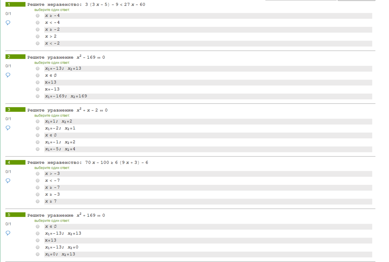Viewport: 389px width, 262px height.
Task: Mark x ≥ 7 in question 4
Action: (x=38, y=201)
